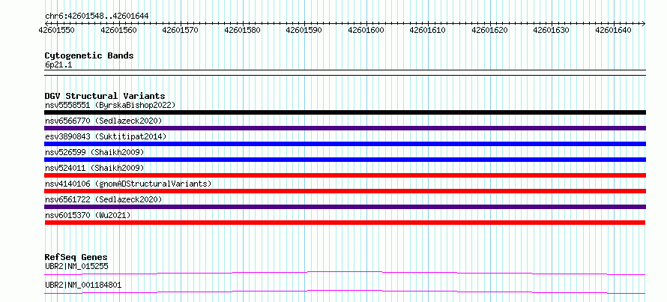Open variant label nsv6015370 (Wu2021)
667x302 pixels.
click(88, 215)
